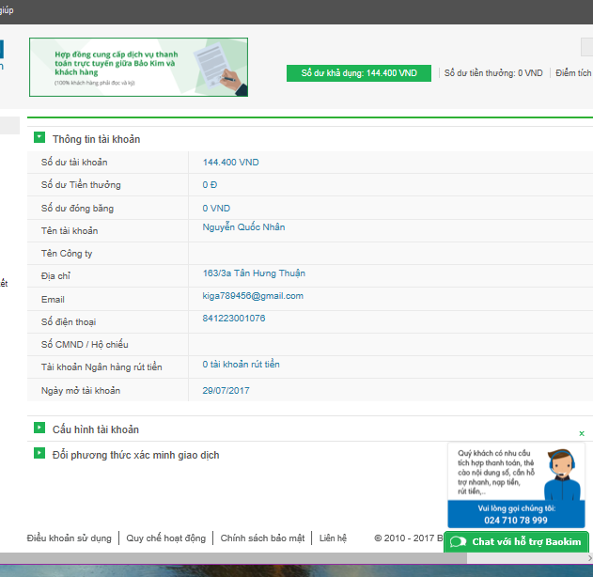Expand Đổi phương thức xác minh giao dịch
593x577 pixels.
(x=39, y=453)
